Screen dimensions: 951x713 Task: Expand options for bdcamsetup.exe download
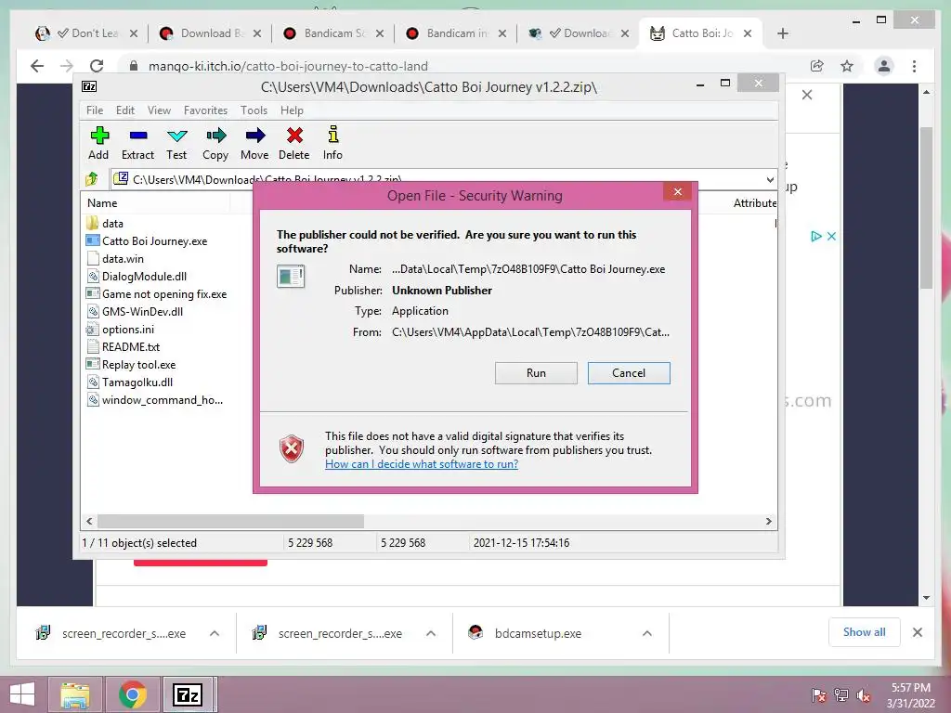[647, 633]
